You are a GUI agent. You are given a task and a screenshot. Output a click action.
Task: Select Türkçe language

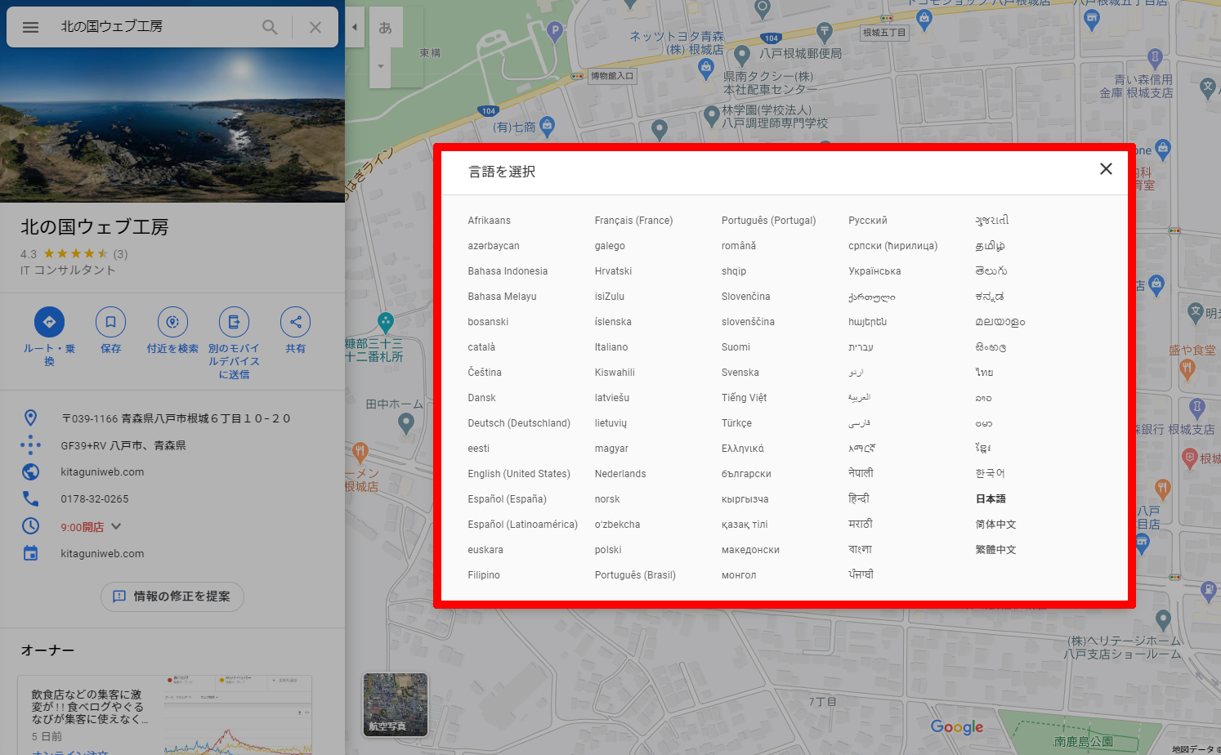click(x=736, y=423)
